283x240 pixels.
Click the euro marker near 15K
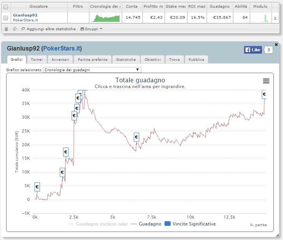tap(66, 152)
